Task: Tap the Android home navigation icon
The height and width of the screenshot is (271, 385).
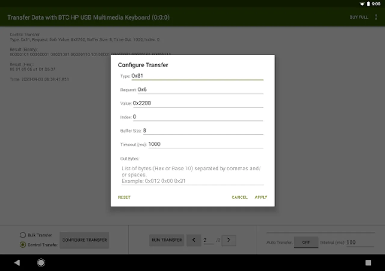Action: (41, 263)
